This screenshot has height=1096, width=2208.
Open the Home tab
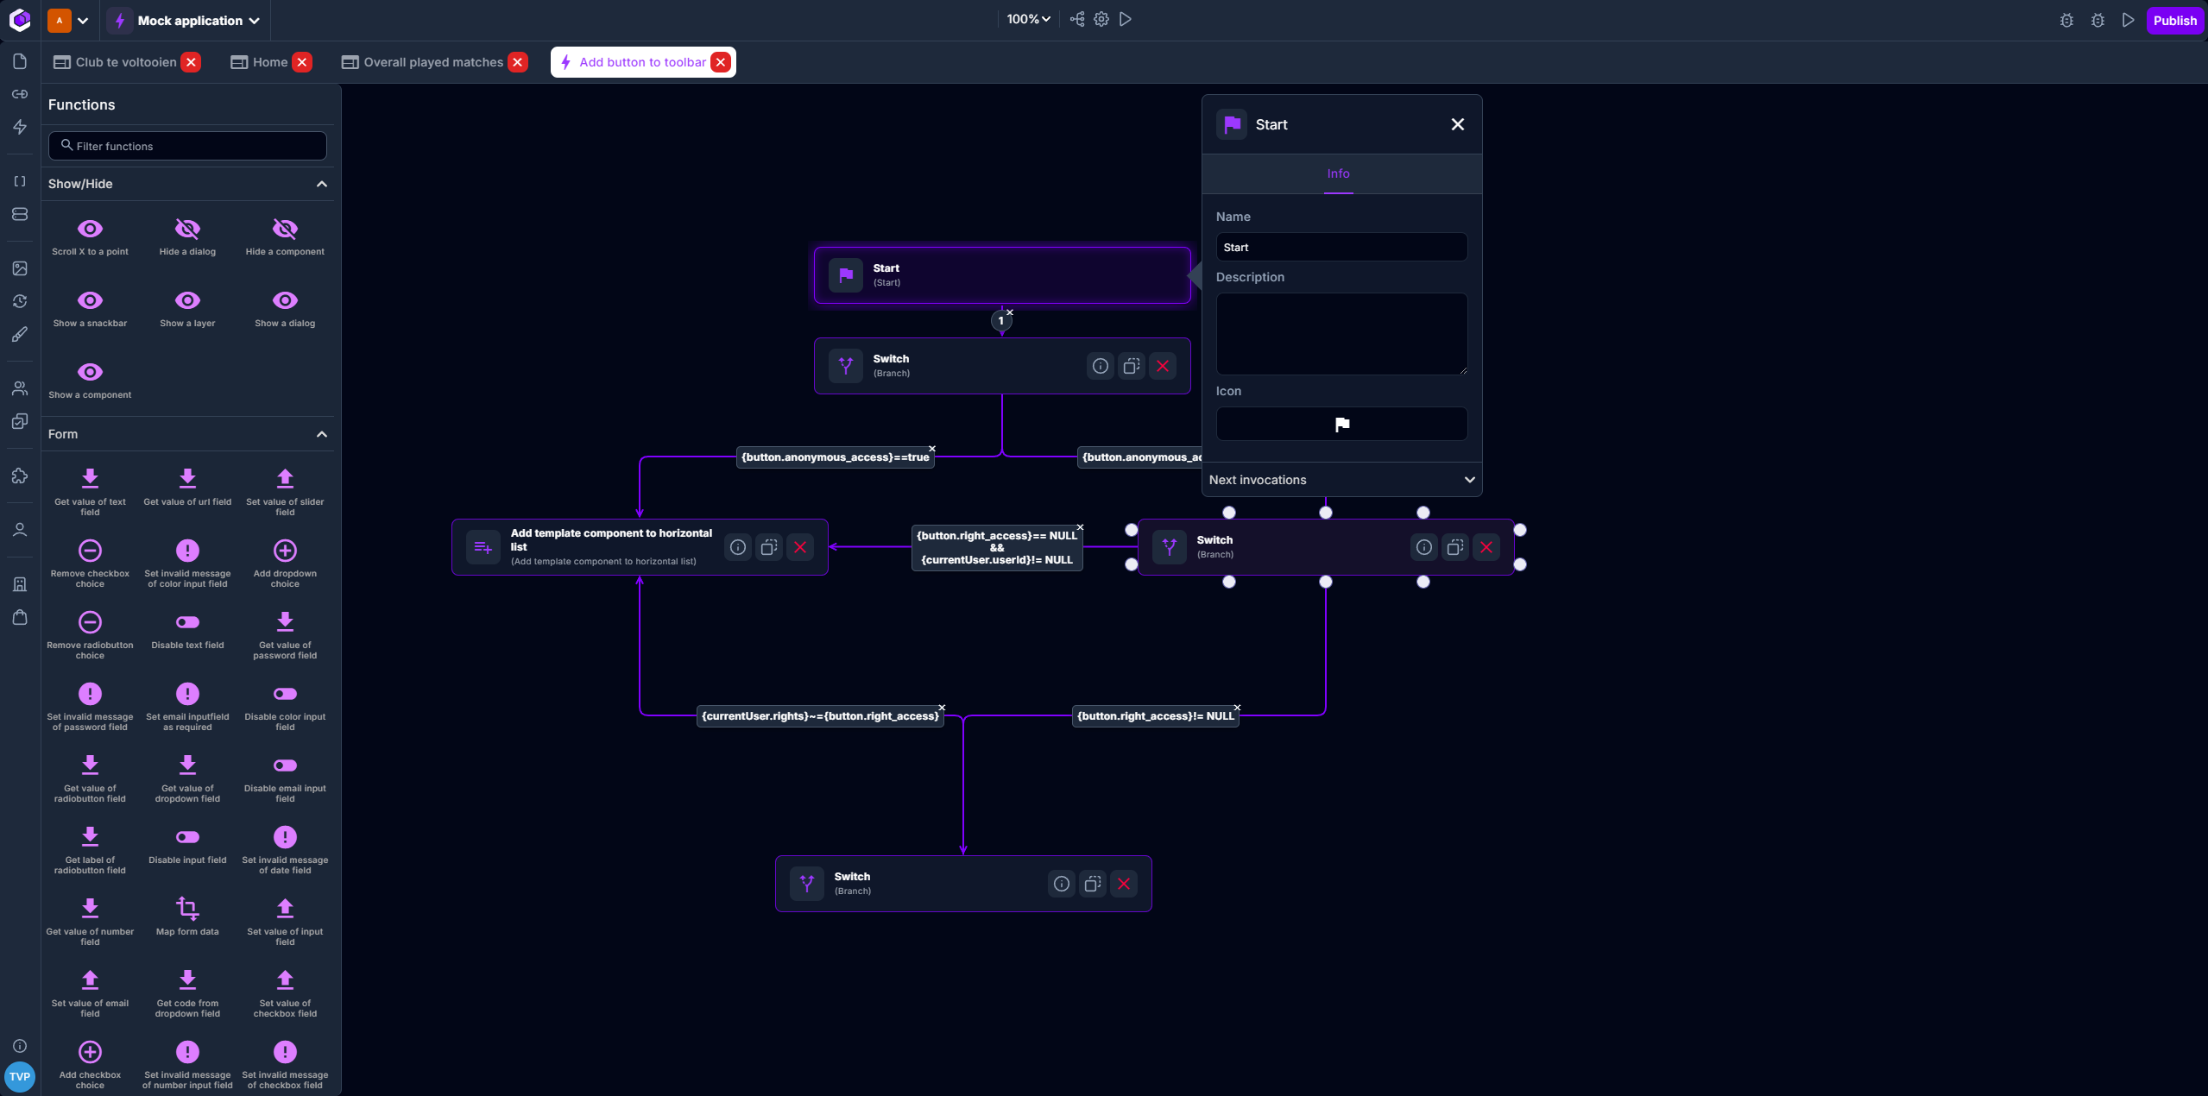[x=269, y=62]
